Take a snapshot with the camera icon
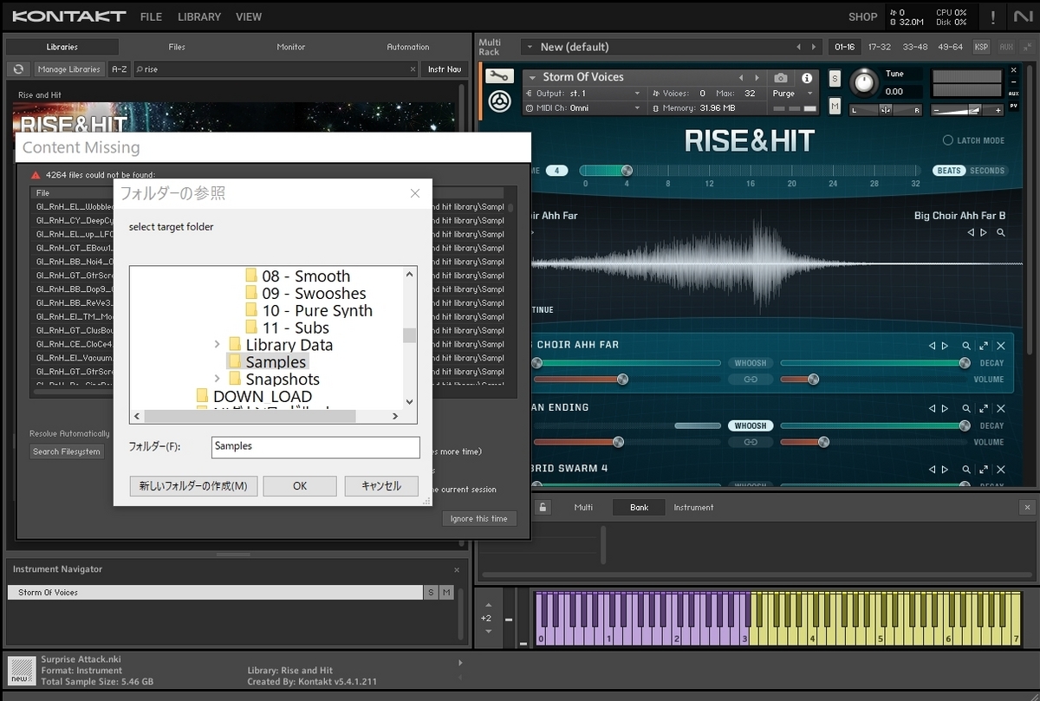This screenshot has height=701, width=1040. 780,78
